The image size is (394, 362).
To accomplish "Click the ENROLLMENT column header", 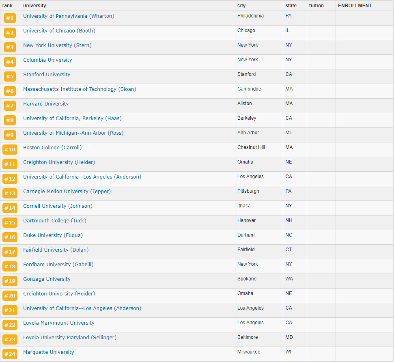I will (x=355, y=6).
